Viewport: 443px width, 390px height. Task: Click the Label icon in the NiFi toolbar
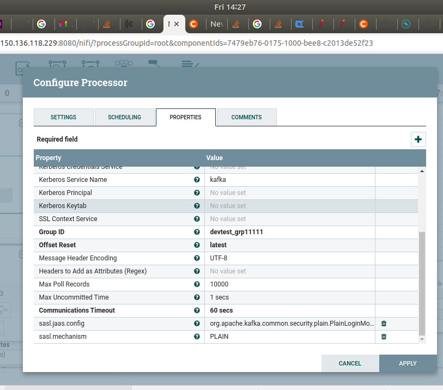(x=189, y=64)
